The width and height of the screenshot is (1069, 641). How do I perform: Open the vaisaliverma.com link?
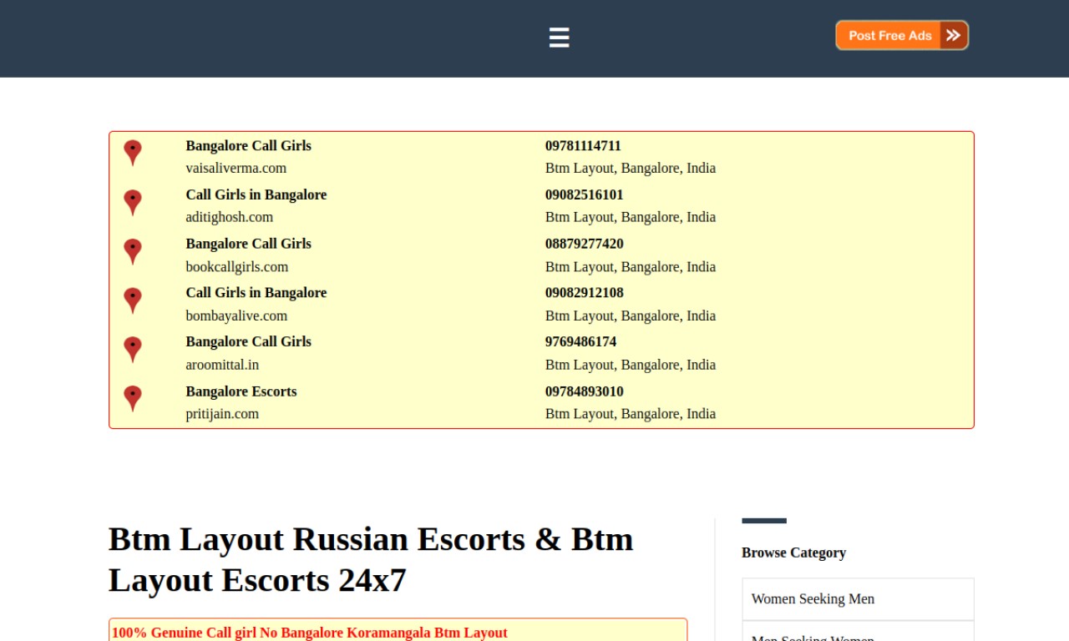pos(236,168)
